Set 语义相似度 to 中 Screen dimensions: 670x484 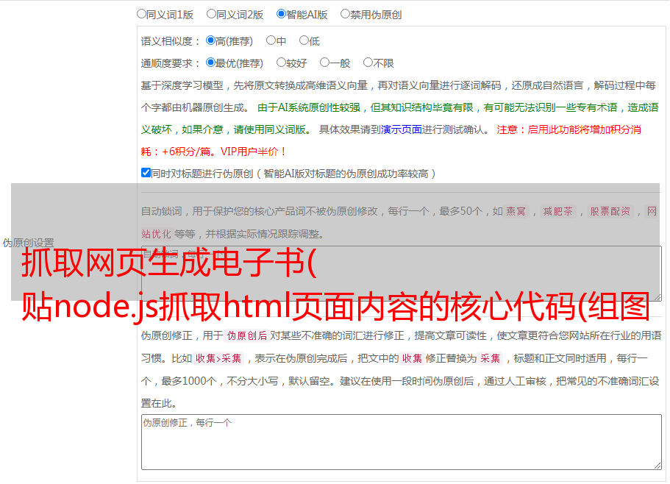point(271,40)
